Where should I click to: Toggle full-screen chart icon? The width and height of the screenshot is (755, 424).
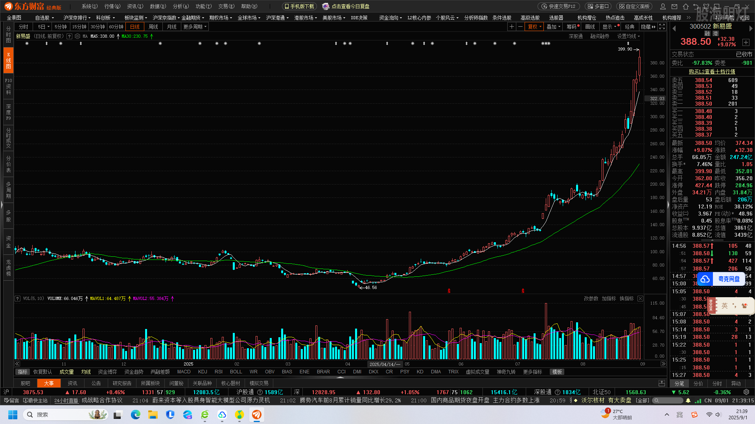point(662,27)
